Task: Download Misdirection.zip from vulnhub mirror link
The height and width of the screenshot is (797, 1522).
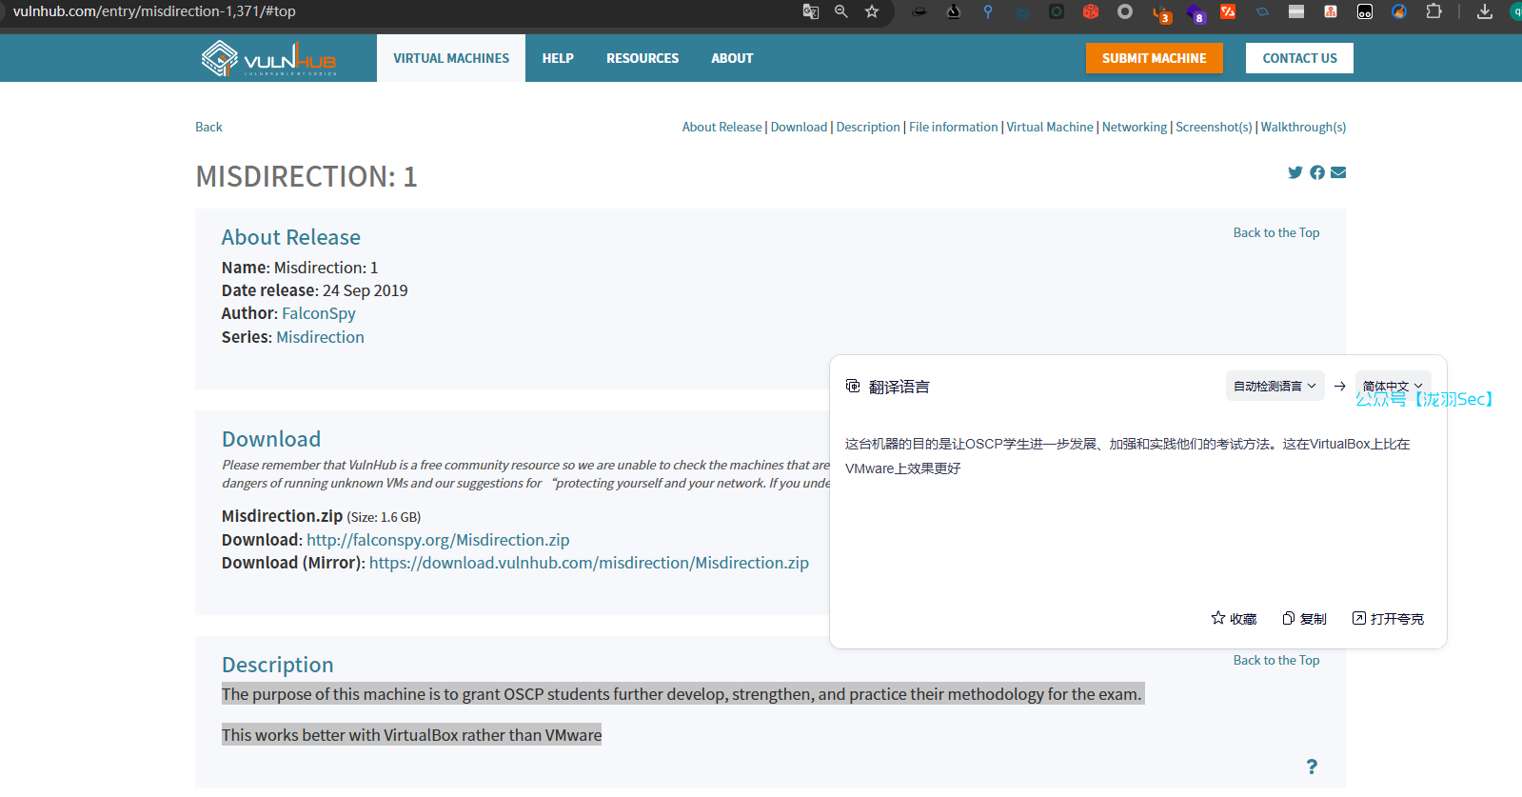Action: click(x=588, y=563)
